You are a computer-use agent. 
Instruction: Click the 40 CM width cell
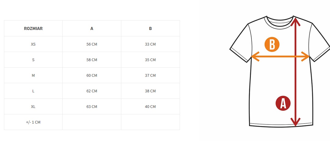[x=150, y=106]
